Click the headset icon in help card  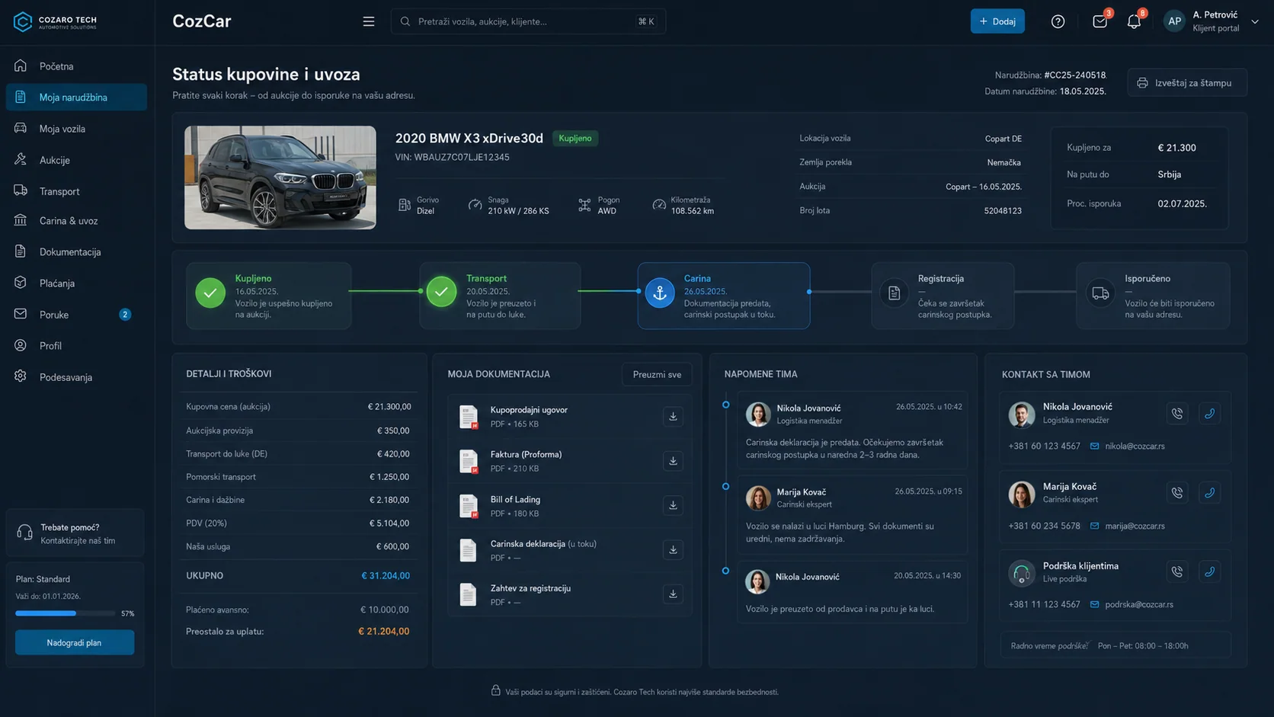(x=24, y=532)
